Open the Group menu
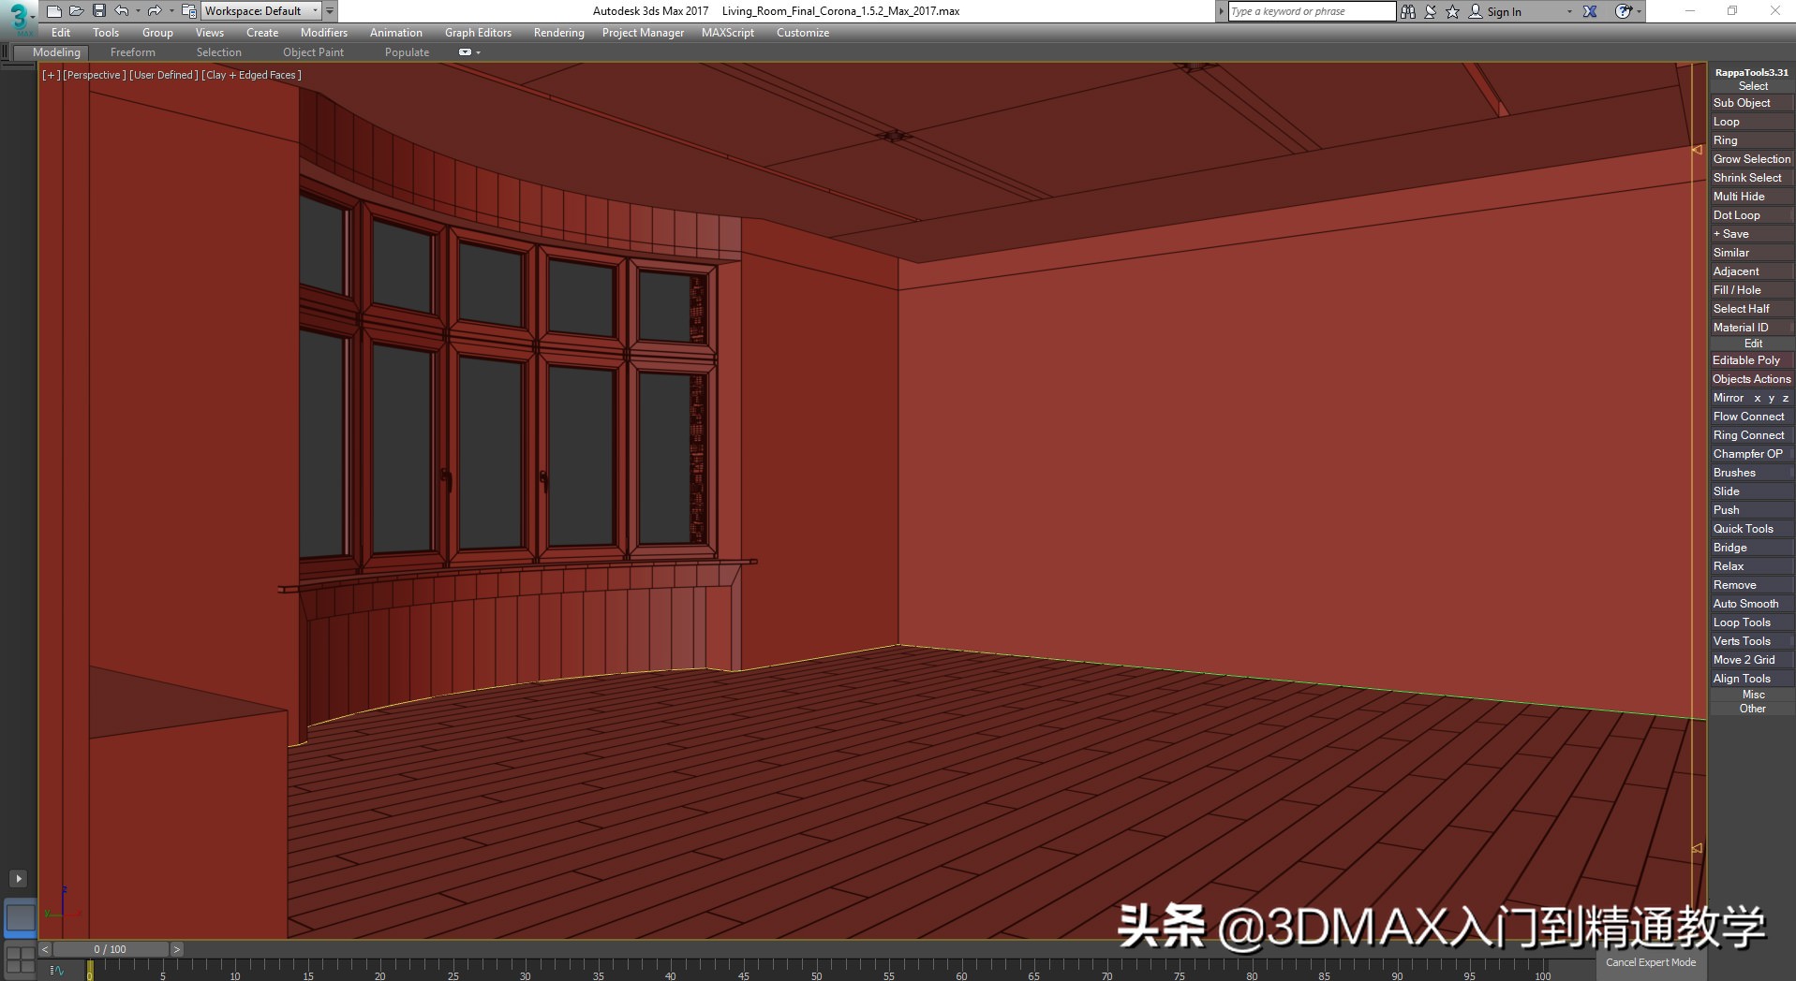1796x981 pixels. click(x=157, y=33)
